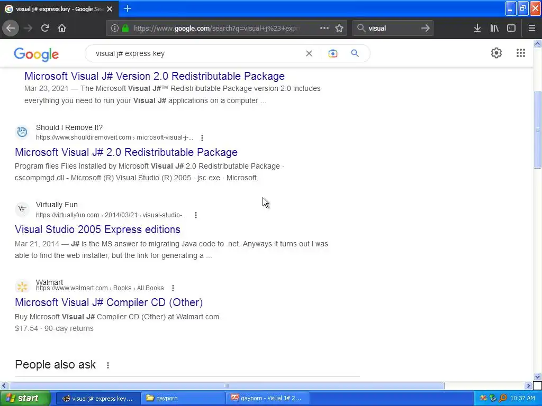
Task: Click the walmart.com Books breadcrumb URL
Action: (x=100, y=288)
